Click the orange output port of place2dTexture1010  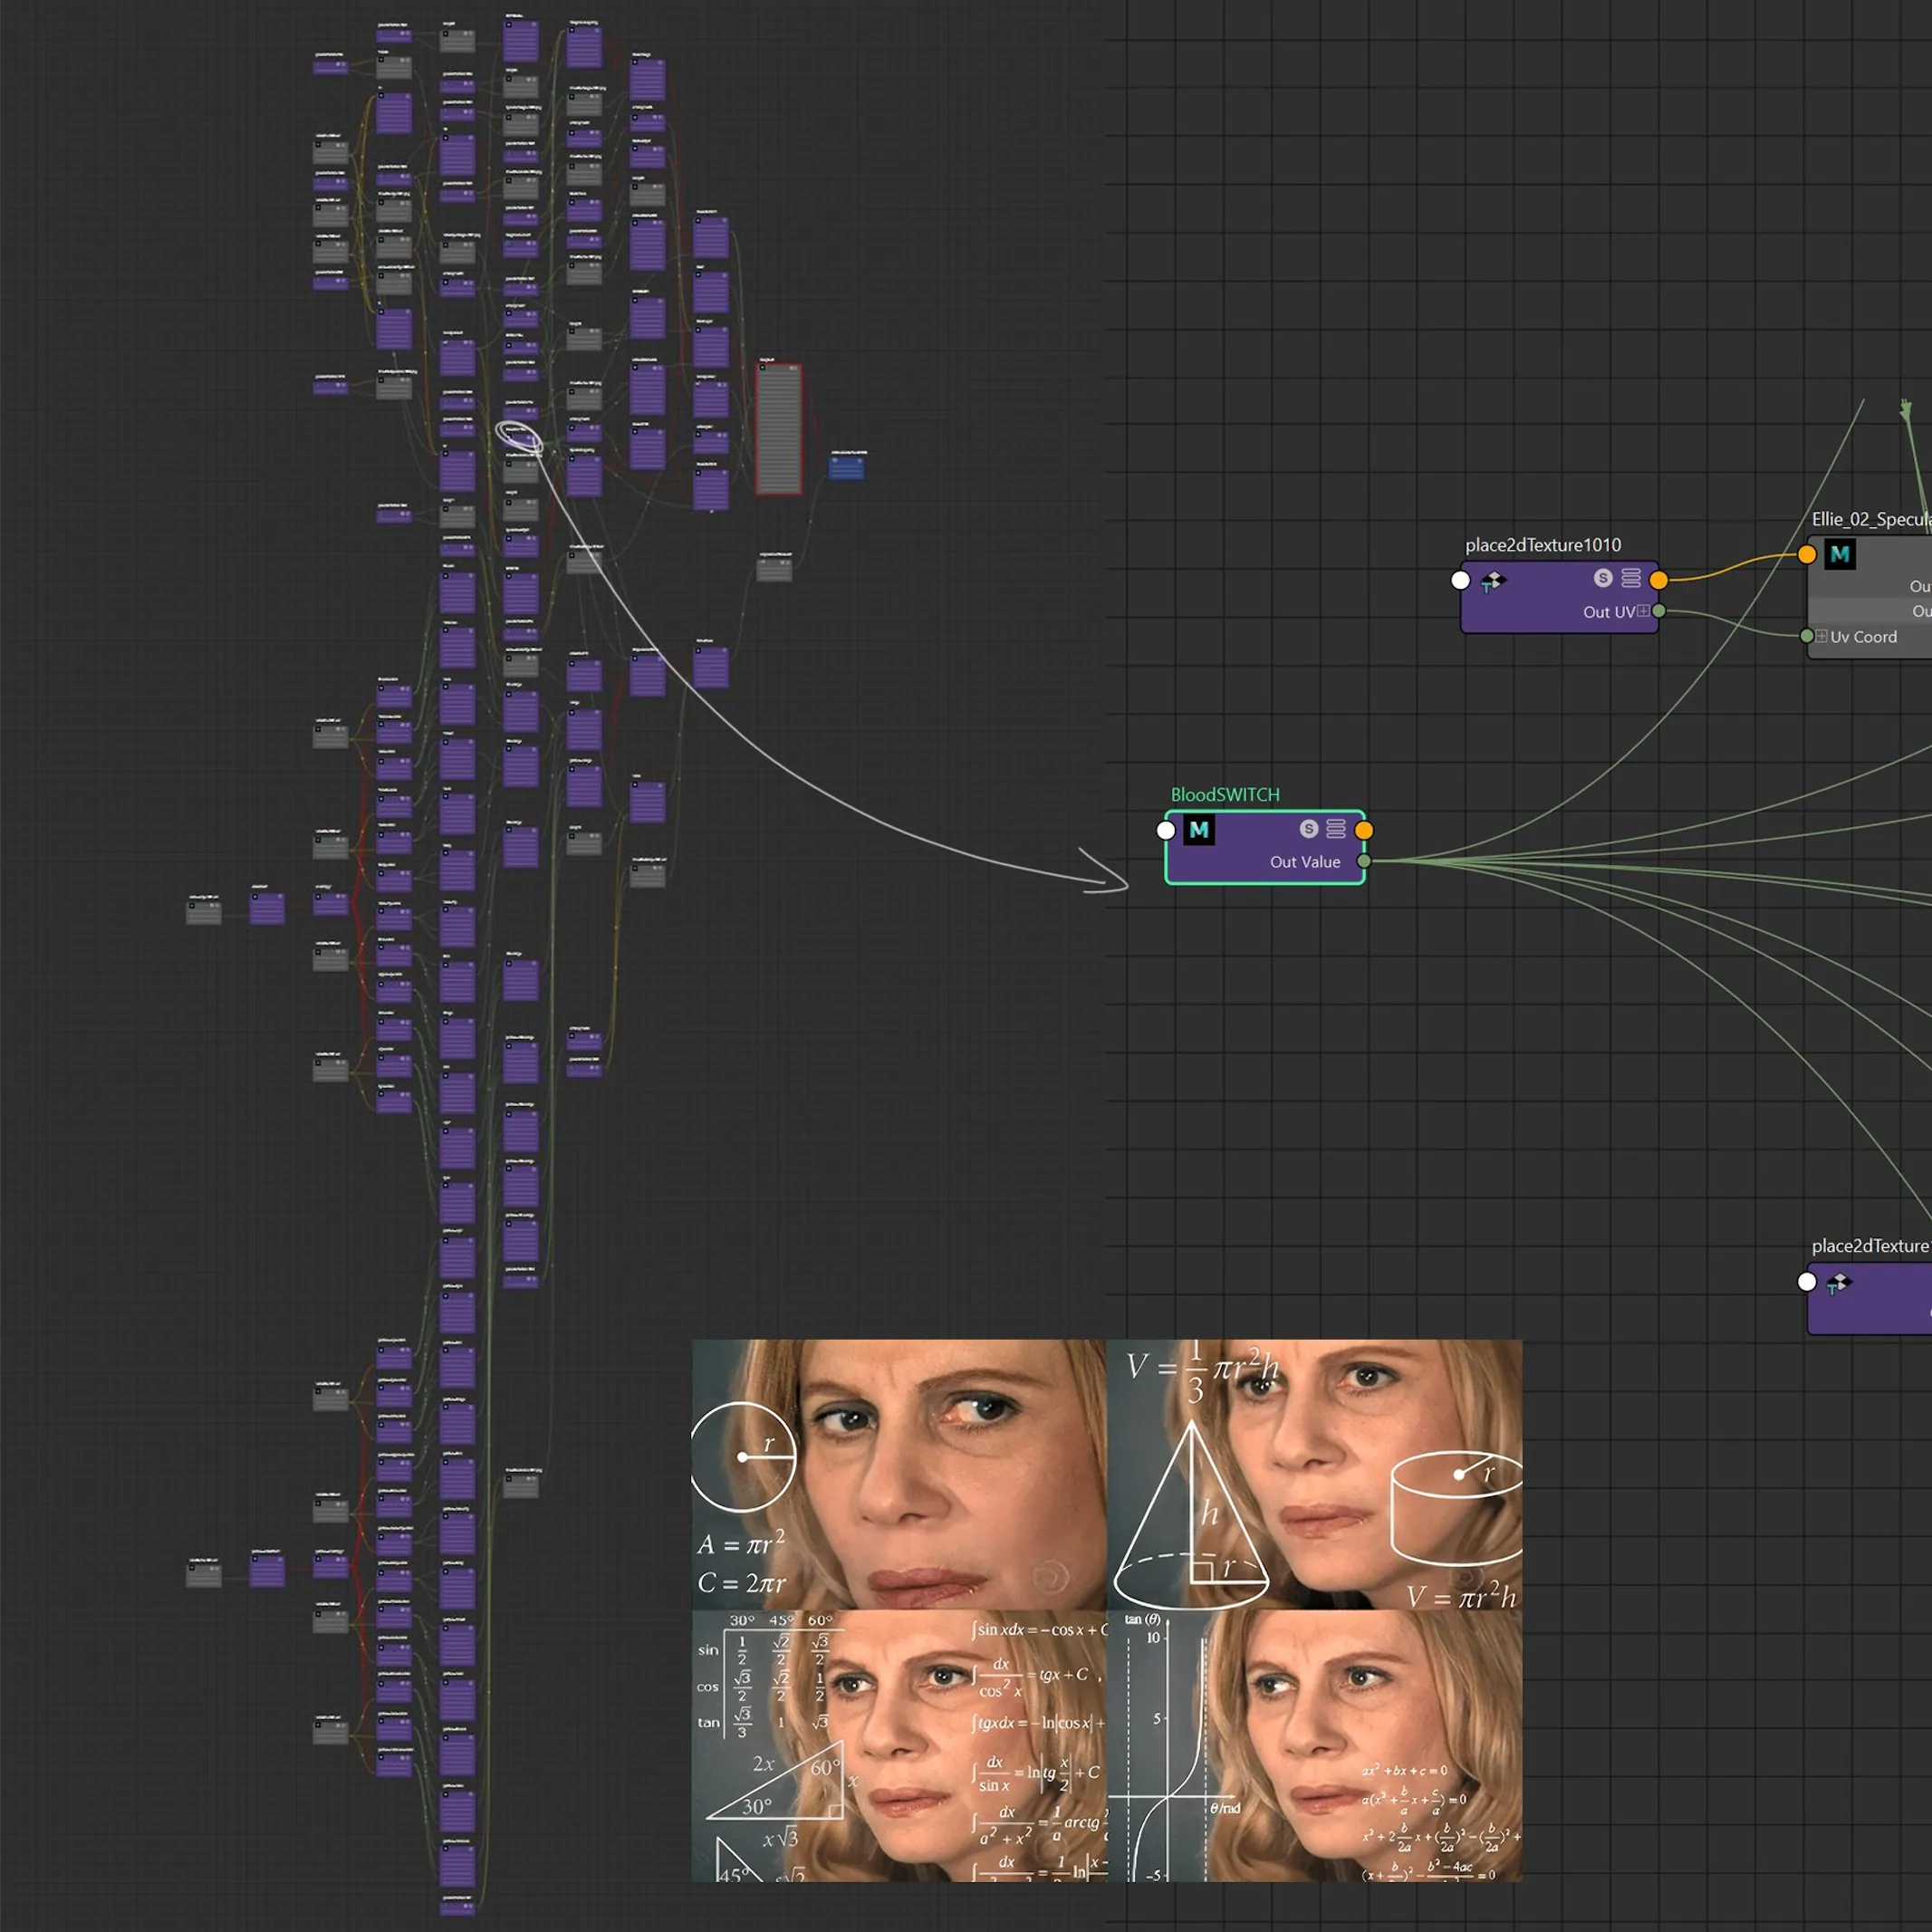click(1659, 580)
